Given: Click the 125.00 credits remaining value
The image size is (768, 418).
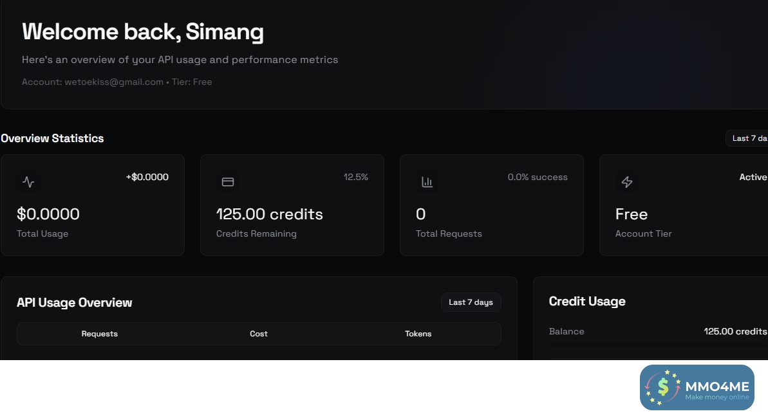Looking at the screenshot, I should 270,214.
